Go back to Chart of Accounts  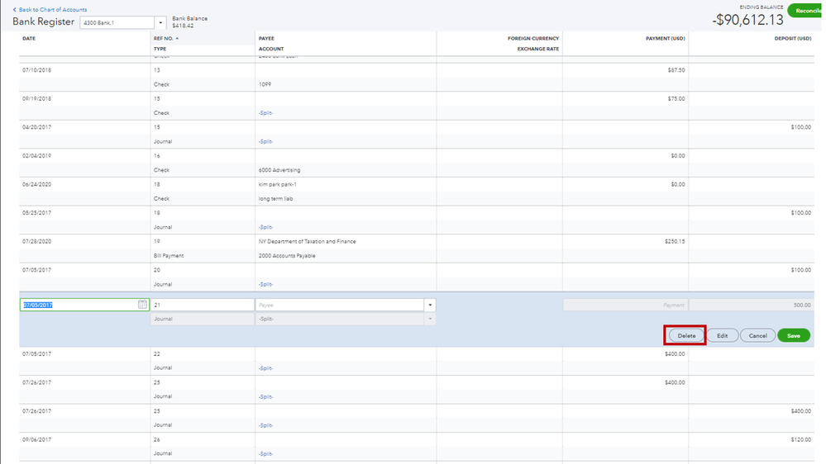point(50,9)
